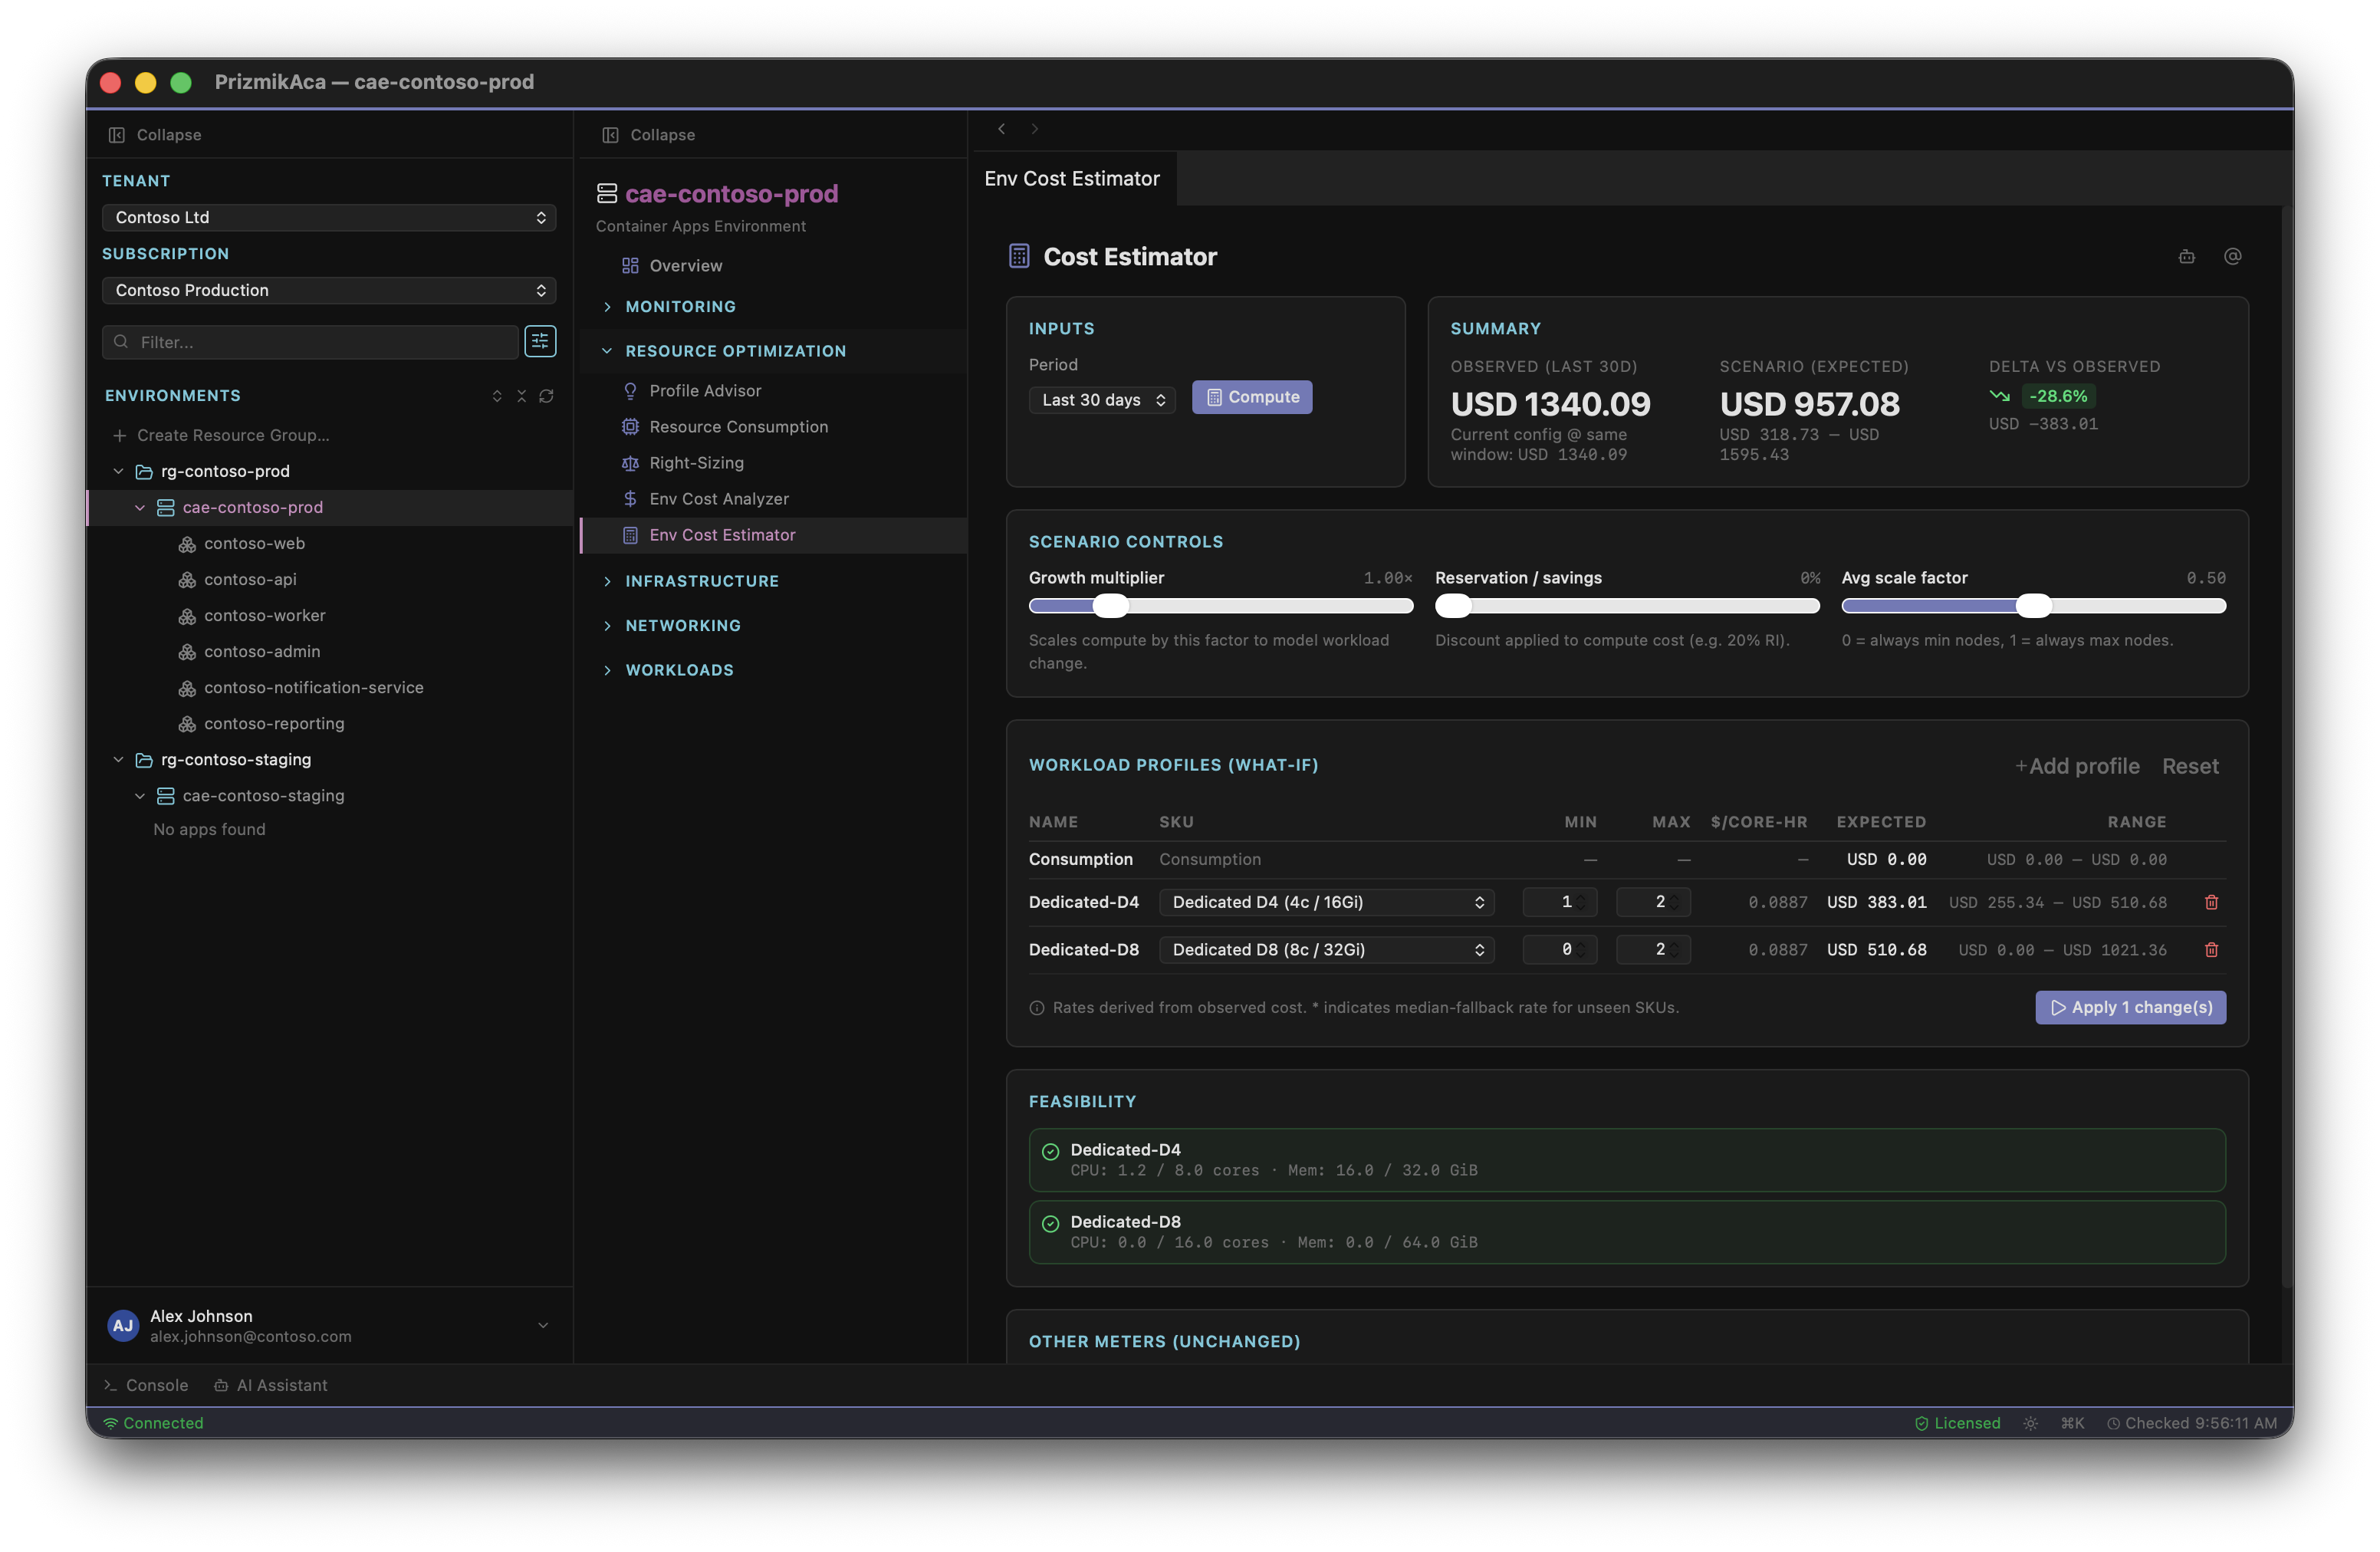This screenshot has height=1552, width=2380.
Task: Delete the Dedicated-D8 profile row
Action: pyautogui.click(x=2211, y=949)
